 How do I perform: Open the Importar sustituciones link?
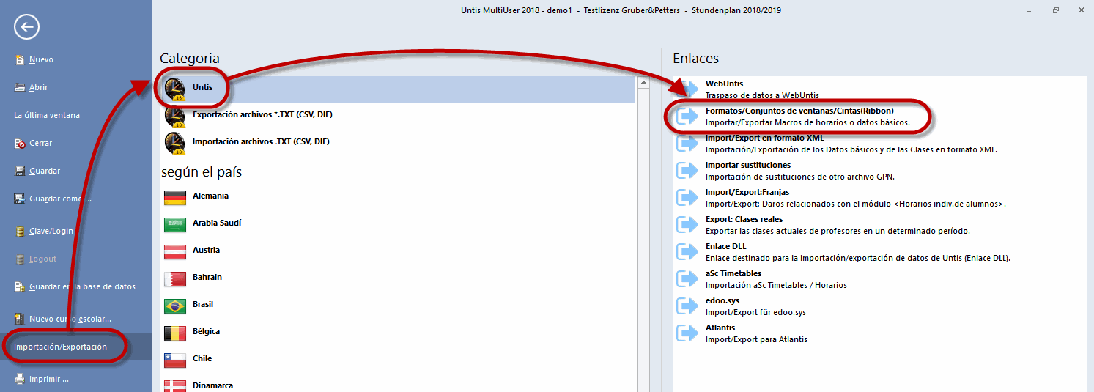click(x=748, y=165)
